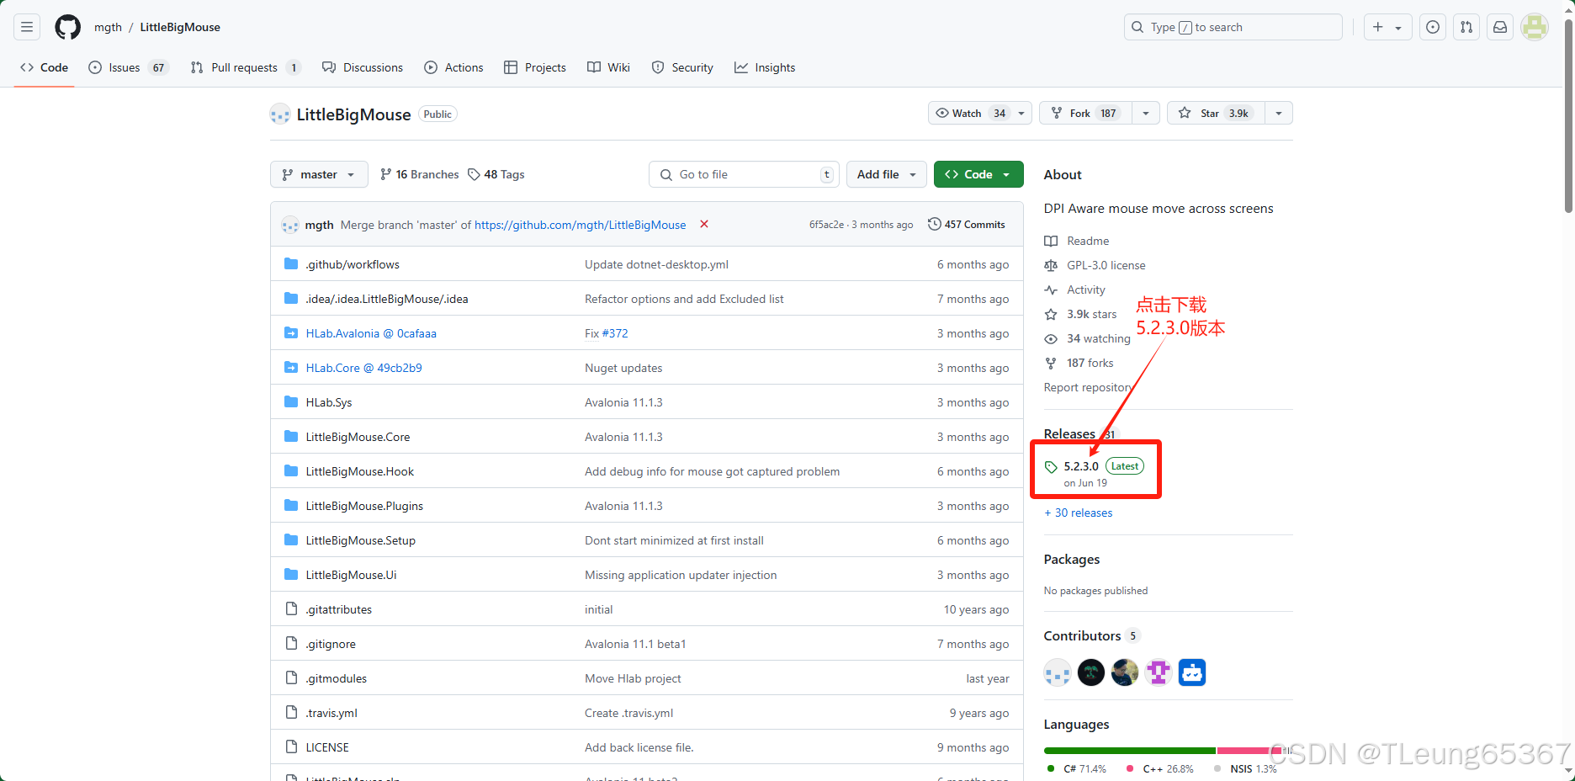The height and width of the screenshot is (781, 1575).
Task: Click the Report repository link
Action: 1088,387
